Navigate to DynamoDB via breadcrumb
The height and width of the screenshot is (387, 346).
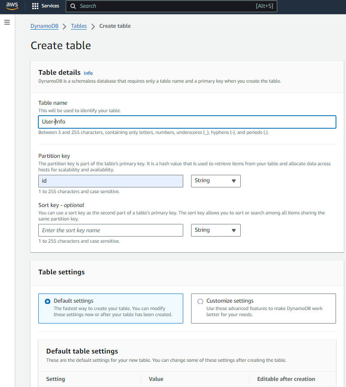pos(44,26)
